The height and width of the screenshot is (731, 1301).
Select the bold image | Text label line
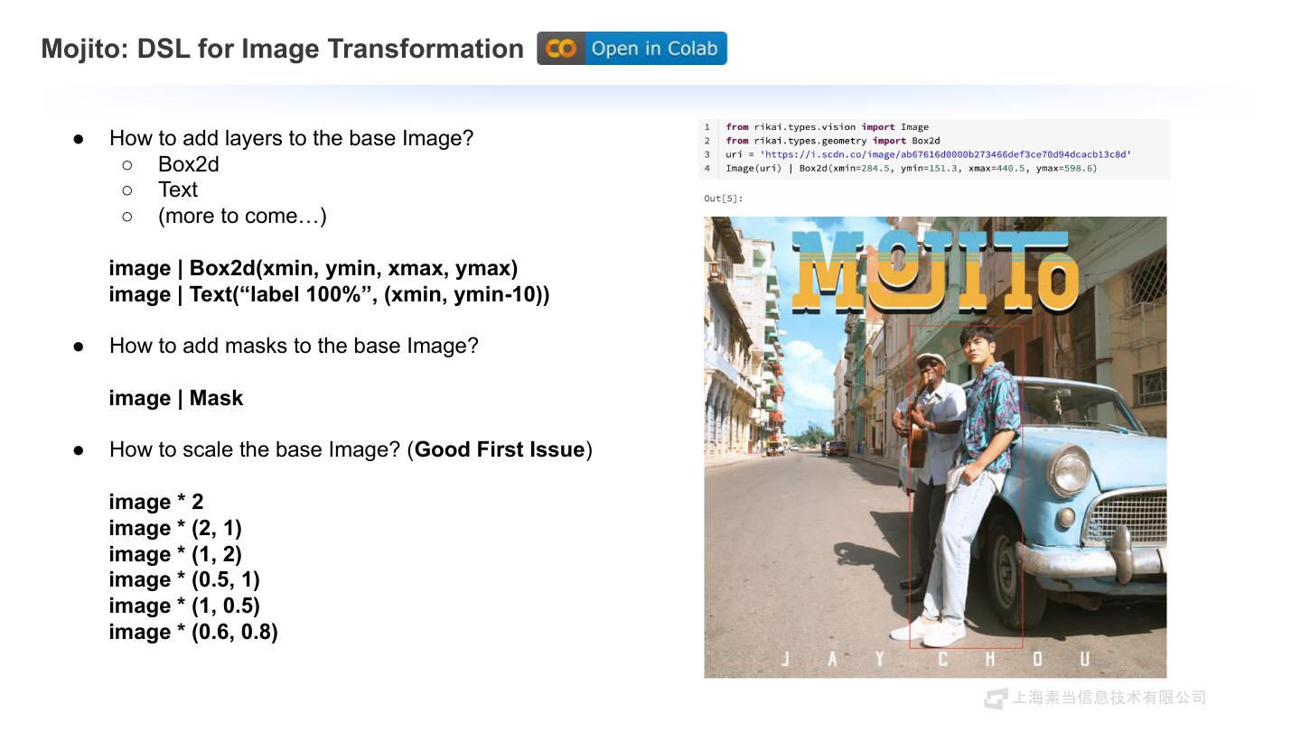329,294
